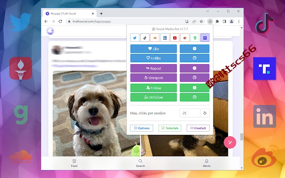Click the Unfollow button

[x=154, y=97]
